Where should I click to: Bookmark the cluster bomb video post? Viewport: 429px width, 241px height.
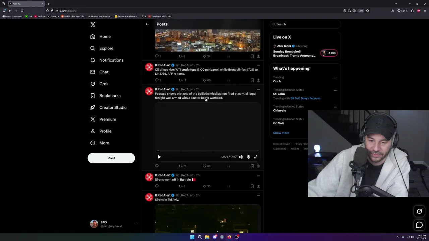tap(252, 166)
